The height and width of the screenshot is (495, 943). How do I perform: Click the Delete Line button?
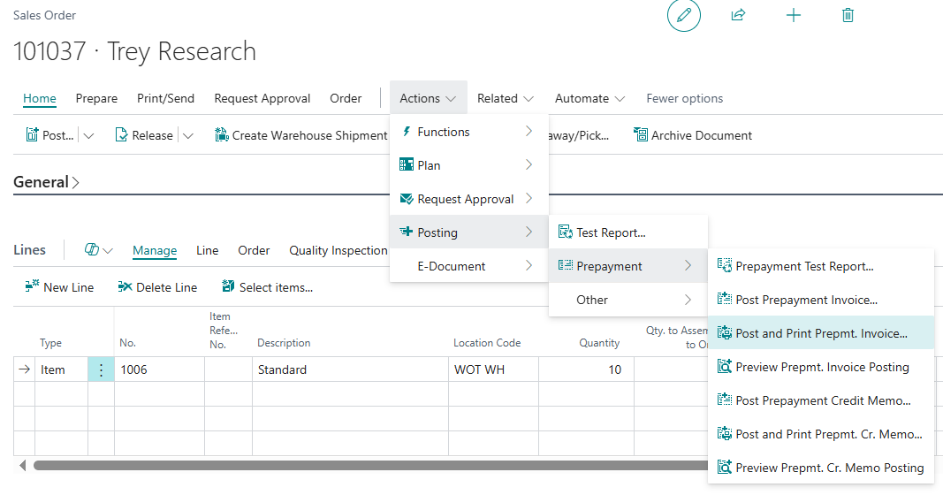tap(157, 287)
